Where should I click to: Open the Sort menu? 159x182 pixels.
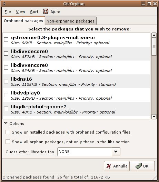coord(34,12)
